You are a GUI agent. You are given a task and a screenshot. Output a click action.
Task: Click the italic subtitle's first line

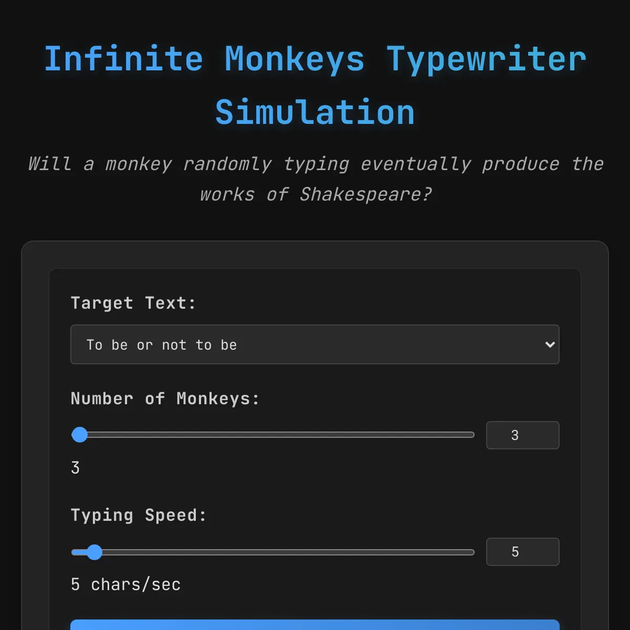[315, 164]
